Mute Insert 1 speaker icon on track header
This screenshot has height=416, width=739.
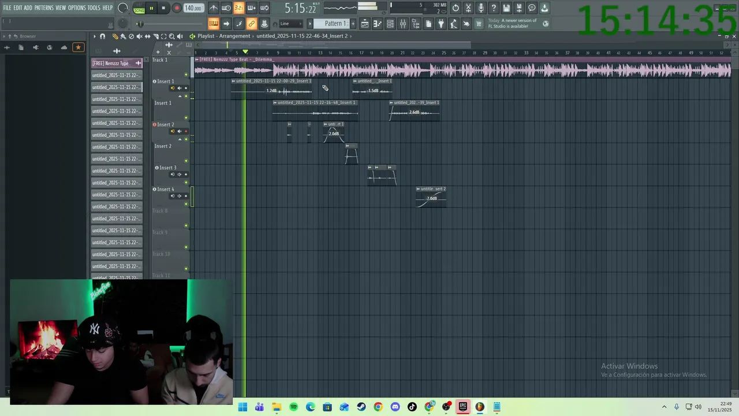(x=179, y=88)
